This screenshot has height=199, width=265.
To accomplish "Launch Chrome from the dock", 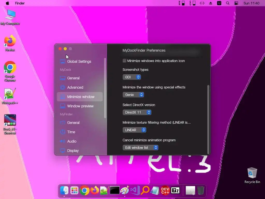I will 85,190.
